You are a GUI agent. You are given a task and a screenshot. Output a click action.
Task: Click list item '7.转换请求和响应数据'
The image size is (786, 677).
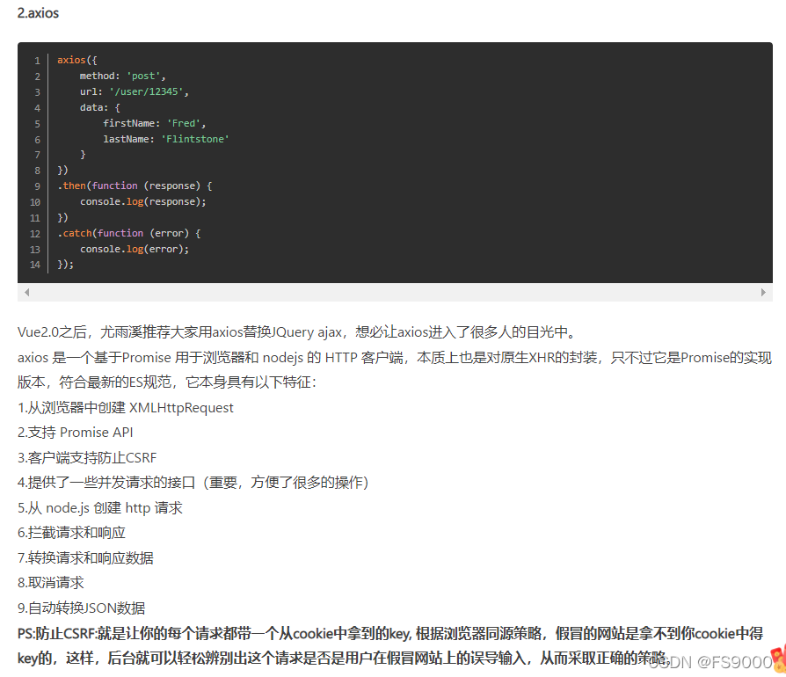tap(85, 557)
